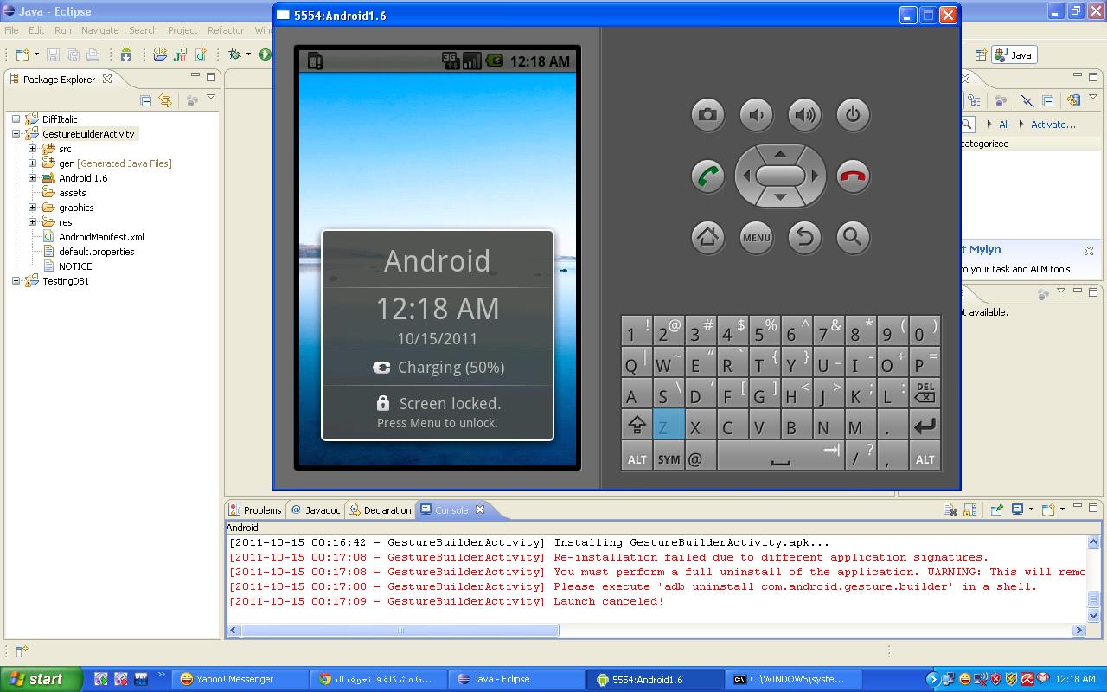Click the emulator home button
The width and height of the screenshot is (1107, 692).
pos(707,237)
